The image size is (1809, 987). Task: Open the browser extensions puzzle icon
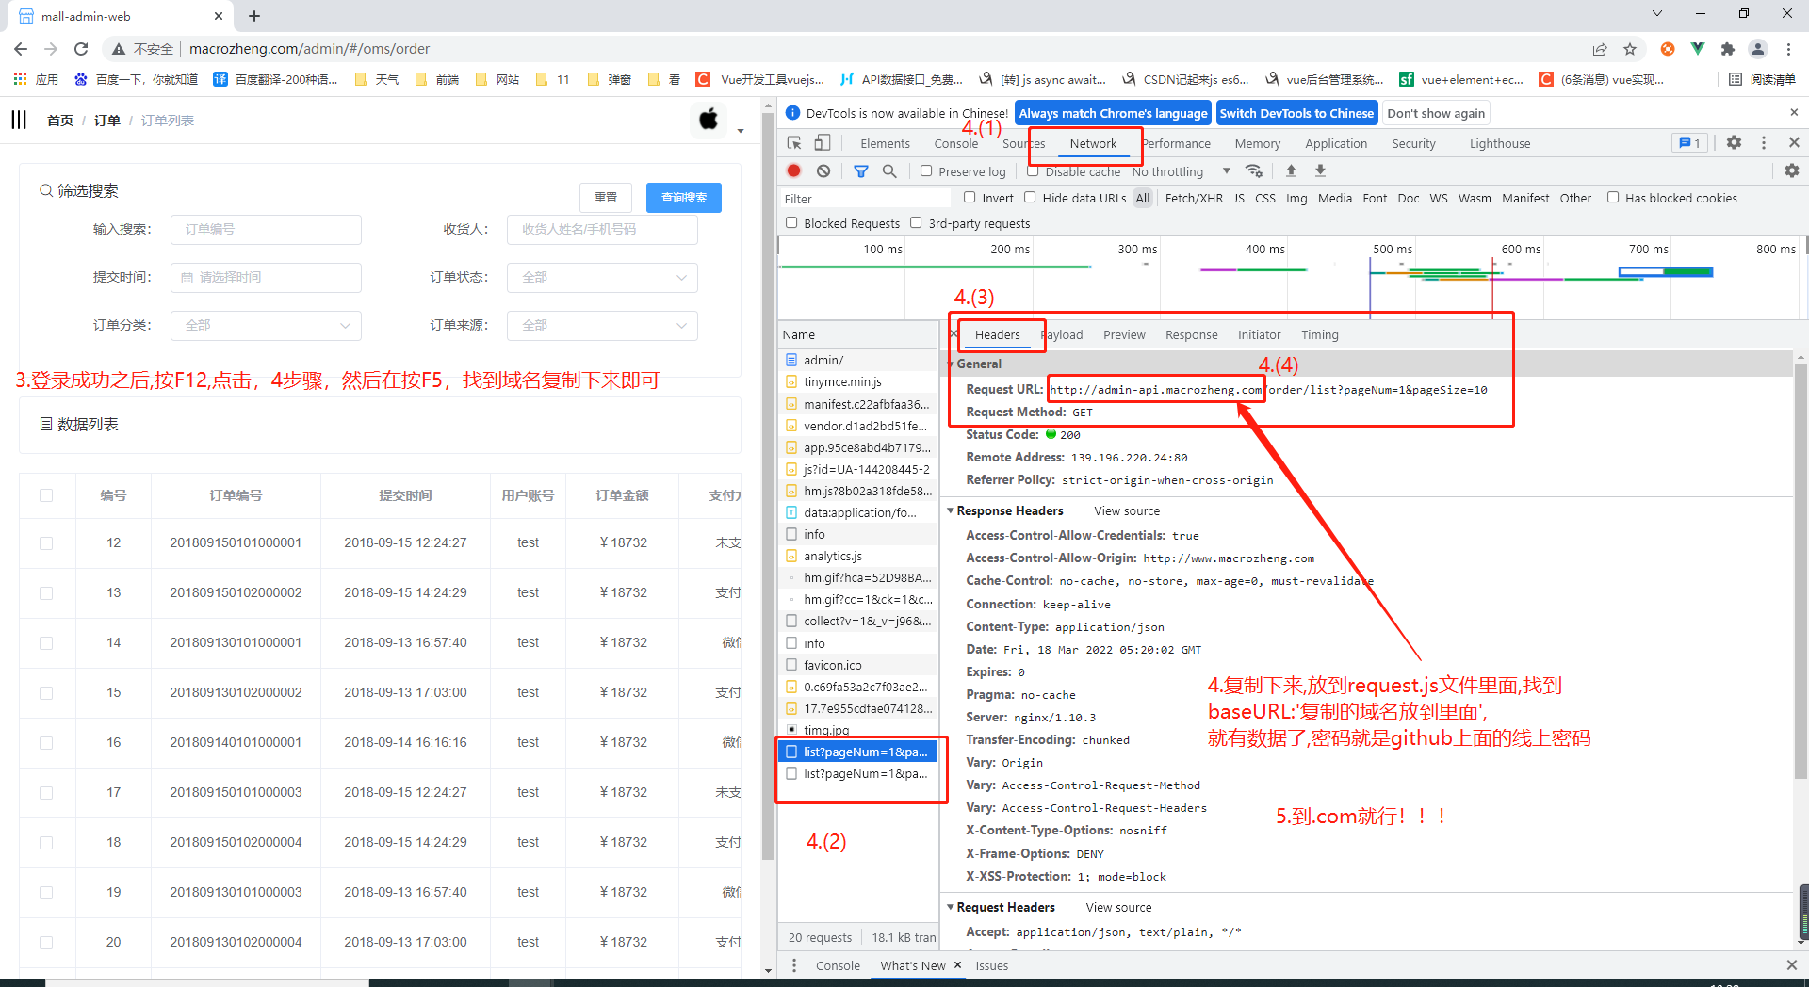(x=1728, y=49)
